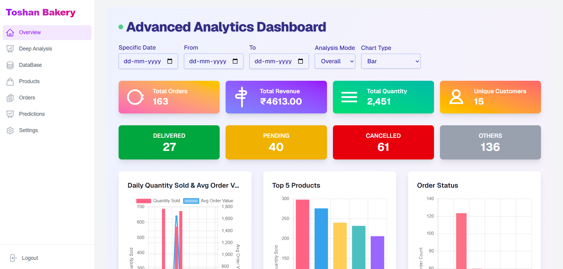
Task: Click the Orders clipboard icon
Action: point(10,98)
